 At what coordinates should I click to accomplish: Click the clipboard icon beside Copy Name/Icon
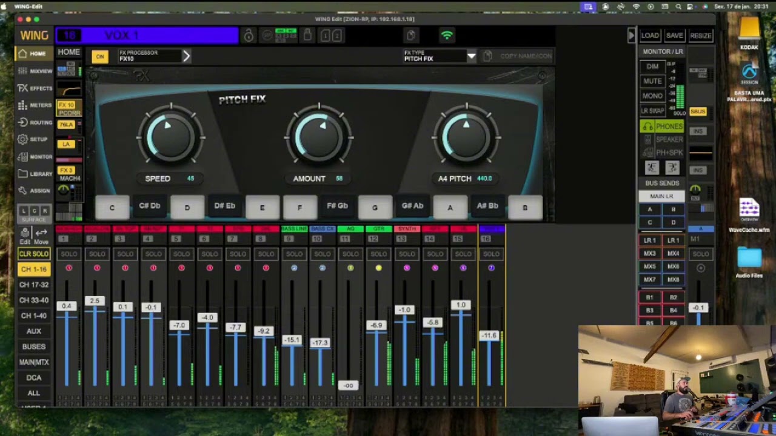click(487, 56)
